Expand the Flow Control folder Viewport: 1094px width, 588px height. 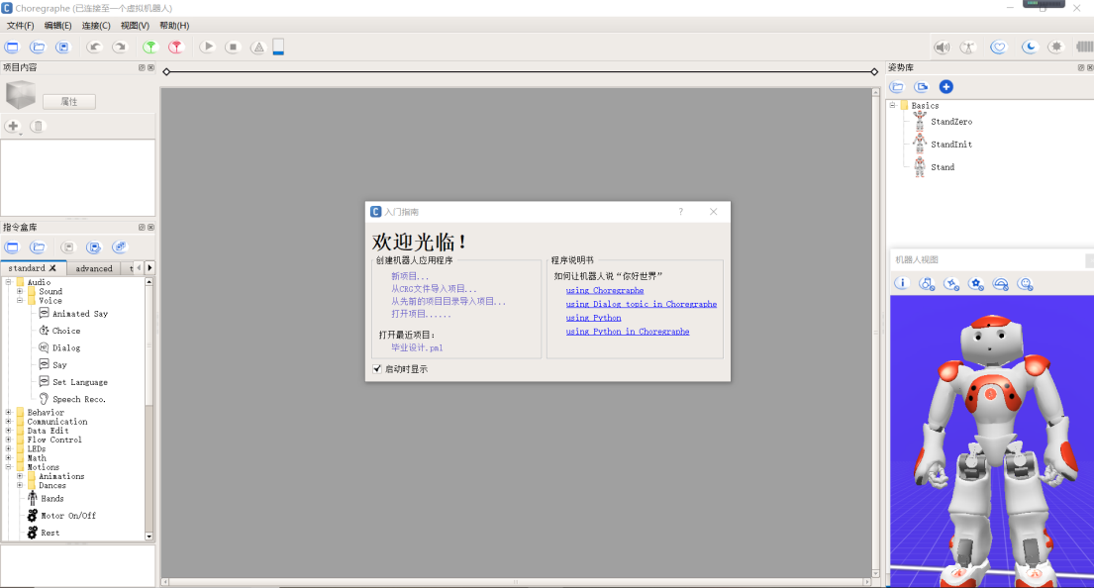[8, 440]
